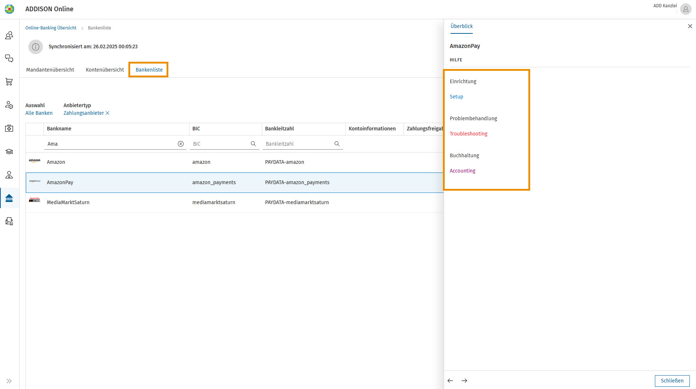Screen dimensions: 696x389
Task: Click the 'PAYDATA-amazon_payments' cell
Action: tap(297, 182)
